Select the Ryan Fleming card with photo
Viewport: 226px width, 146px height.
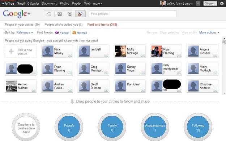pyautogui.click(x=166, y=51)
